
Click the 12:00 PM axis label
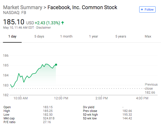click(x=61, y=98)
